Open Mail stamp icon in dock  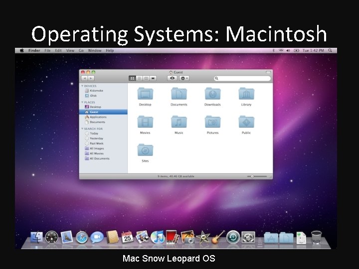[x=67, y=237]
